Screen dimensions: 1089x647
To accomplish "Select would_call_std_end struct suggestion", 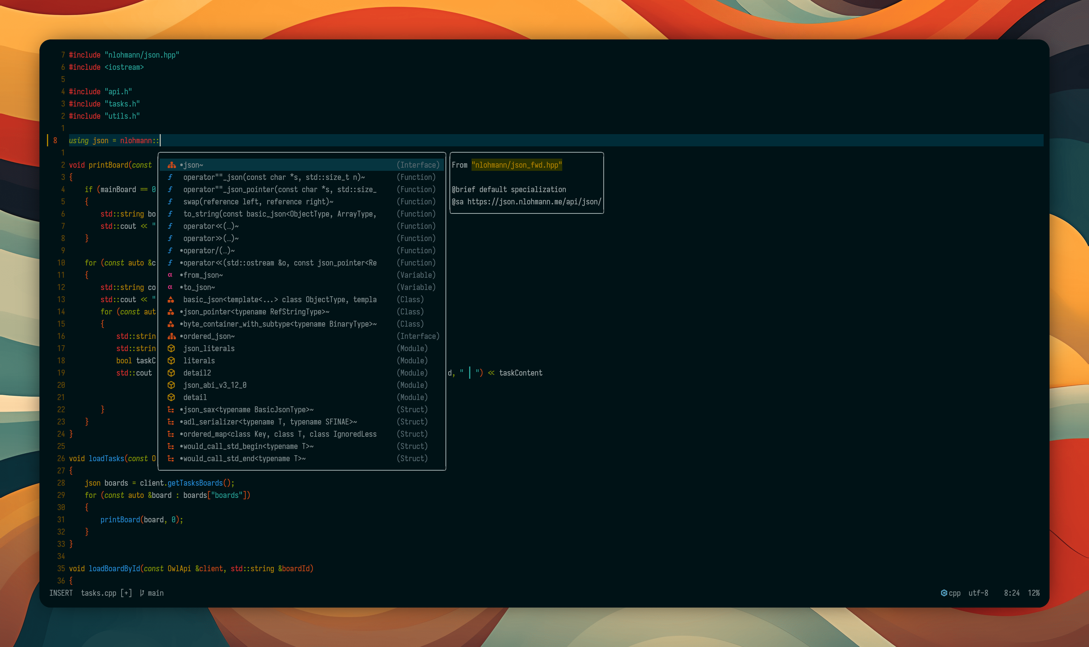I will (x=244, y=459).
